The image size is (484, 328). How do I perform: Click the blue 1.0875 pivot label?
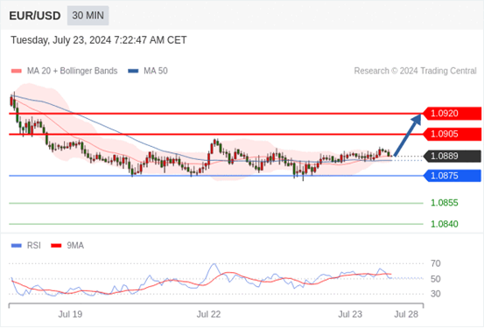pos(452,176)
